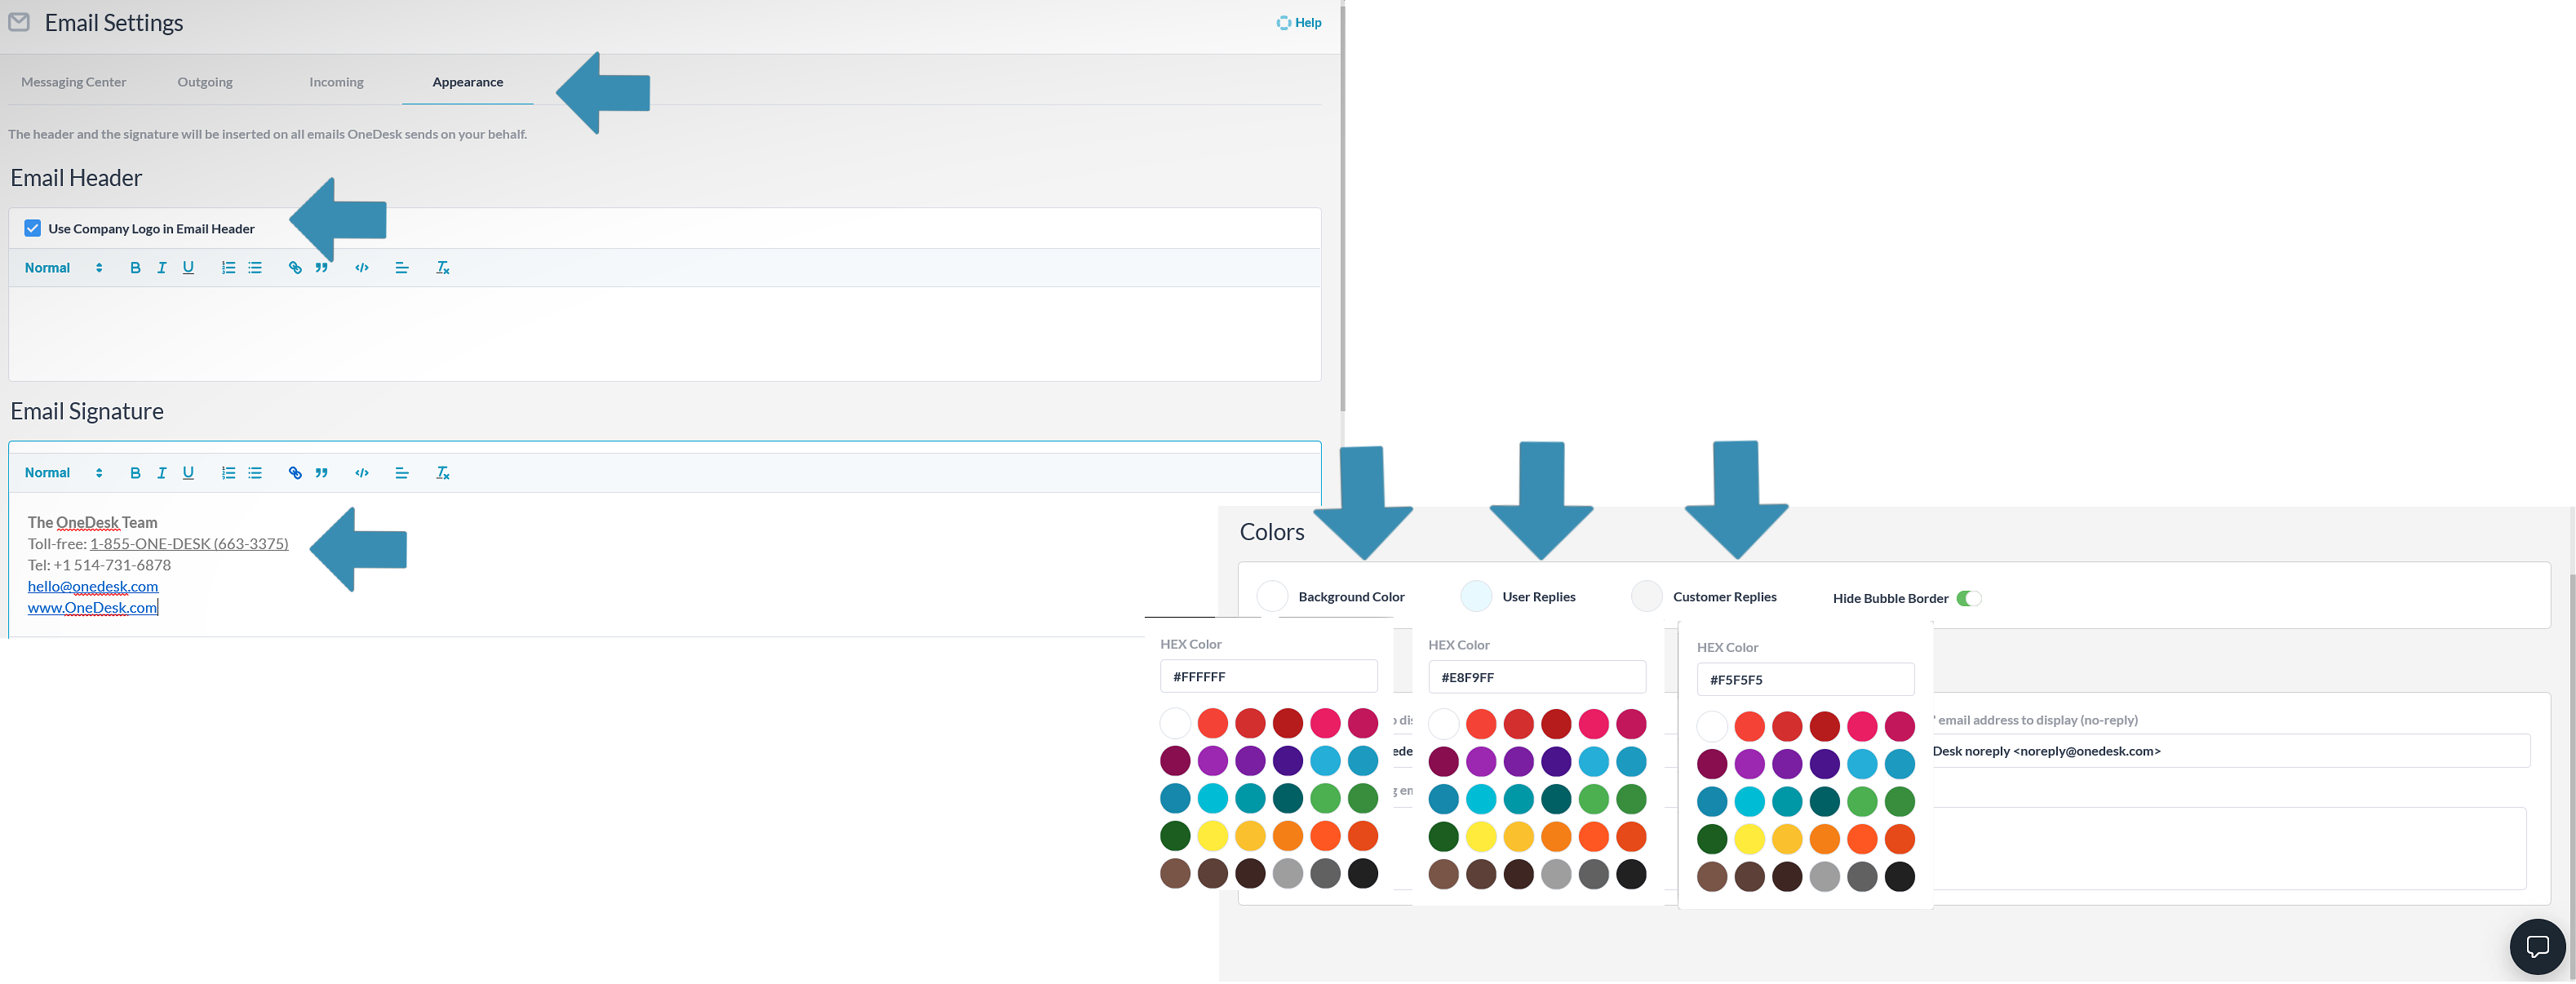Open Normal style dropdown in Email Signature

click(x=63, y=473)
